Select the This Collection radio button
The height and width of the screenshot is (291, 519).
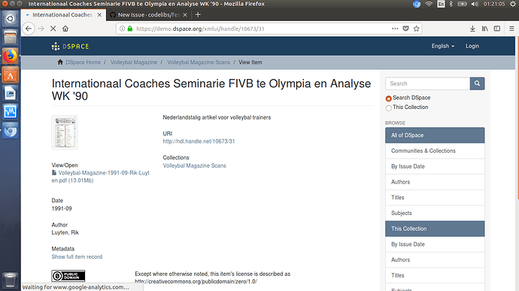pos(389,108)
